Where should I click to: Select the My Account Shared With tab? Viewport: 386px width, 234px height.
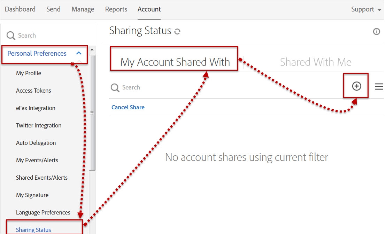click(x=175, y=62)
